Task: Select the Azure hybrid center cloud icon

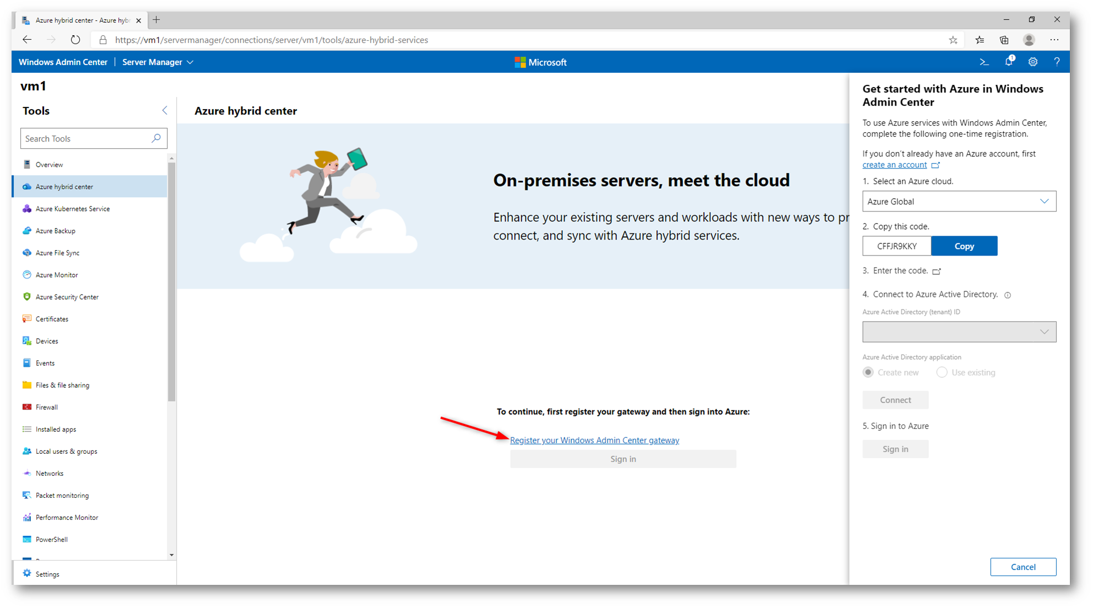Action: click(27, 186)
